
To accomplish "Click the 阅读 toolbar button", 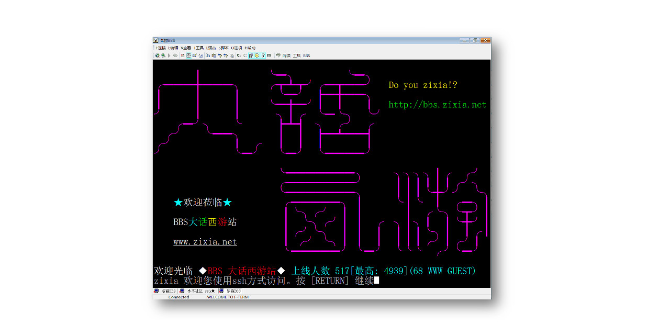I will (x=286, y=55).
